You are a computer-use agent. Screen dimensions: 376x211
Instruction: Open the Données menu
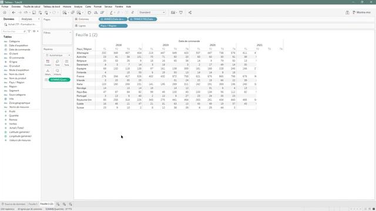(x=16, y=6)
